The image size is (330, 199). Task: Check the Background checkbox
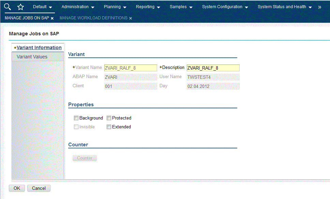[x=76, y=118]
